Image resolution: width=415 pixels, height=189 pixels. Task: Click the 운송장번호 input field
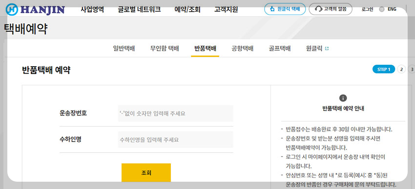[x=175, y=113]
